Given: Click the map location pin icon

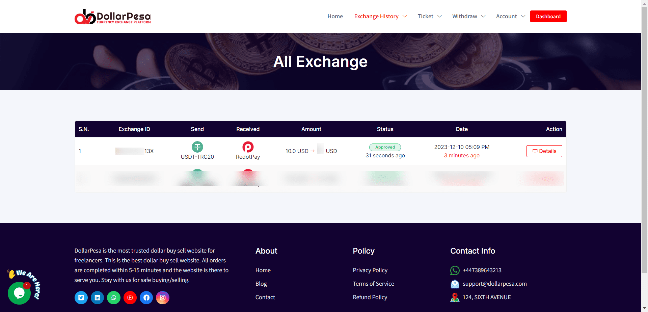Looking at the screenshot, I should [455, 297].
